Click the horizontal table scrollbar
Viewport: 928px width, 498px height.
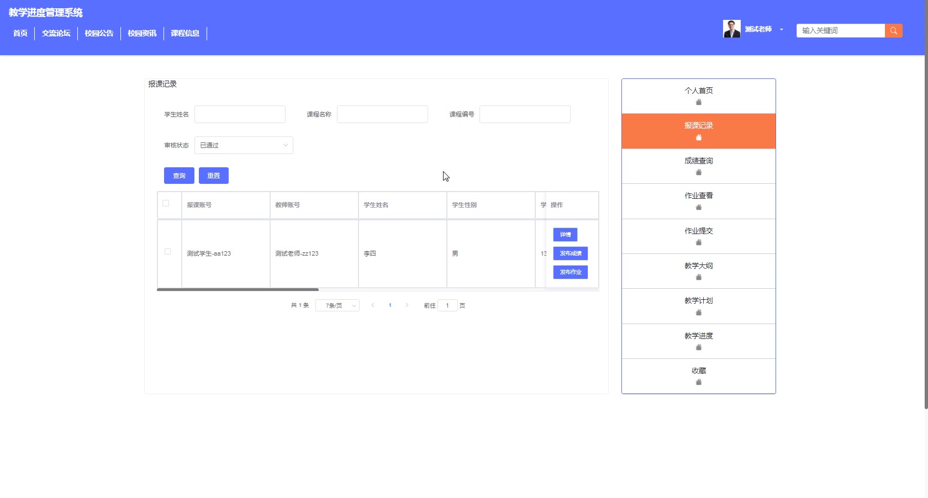238,289
